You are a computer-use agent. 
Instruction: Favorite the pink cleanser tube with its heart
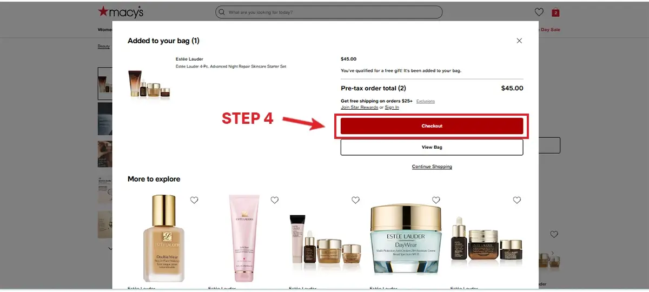tap(275, 200)
